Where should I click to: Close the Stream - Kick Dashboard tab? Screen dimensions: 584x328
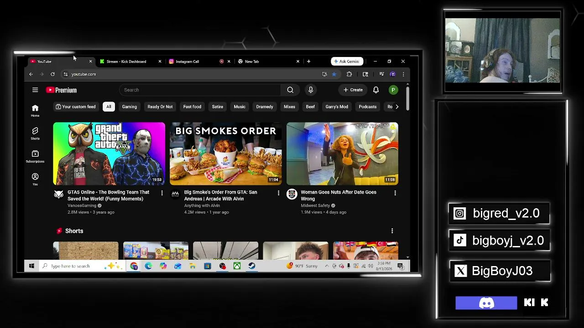coord(160,61)
